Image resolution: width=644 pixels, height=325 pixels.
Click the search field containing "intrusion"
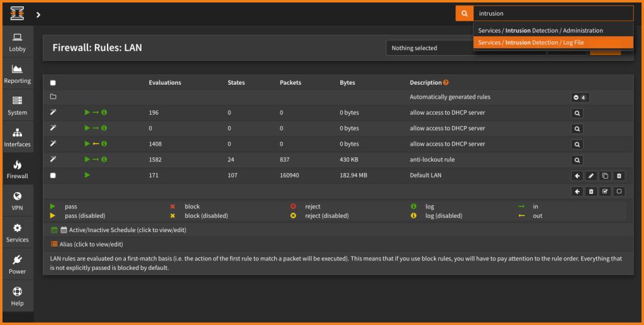pyautogui.click(x=552, y=13)
